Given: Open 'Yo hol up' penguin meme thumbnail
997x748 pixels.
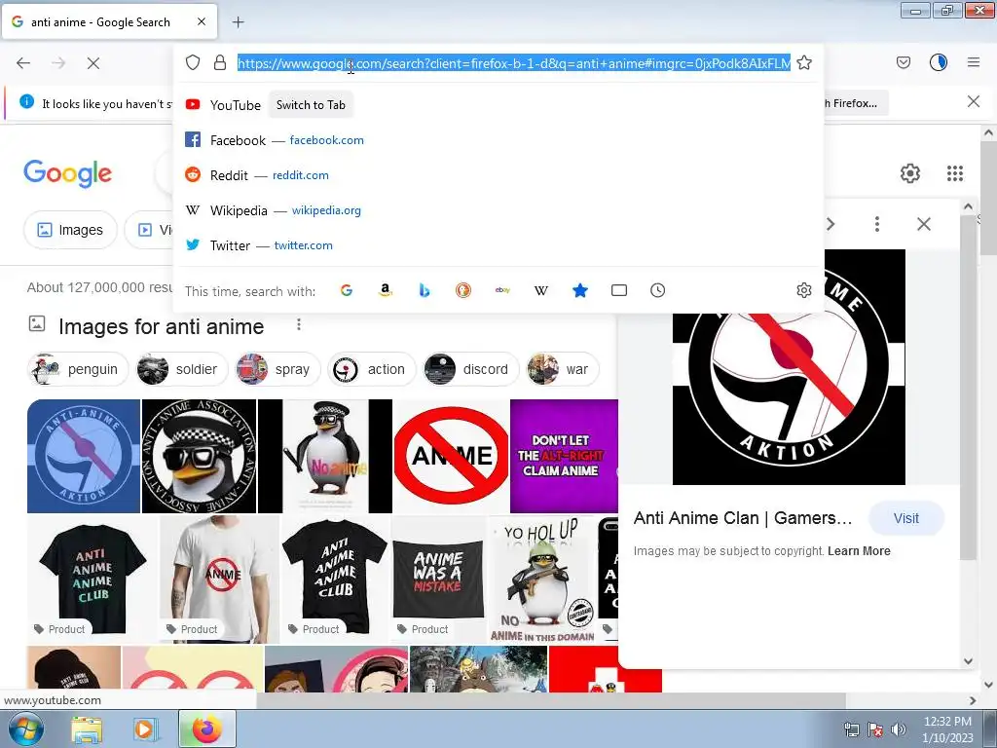Looking at the screenshot, I should 541,579.
